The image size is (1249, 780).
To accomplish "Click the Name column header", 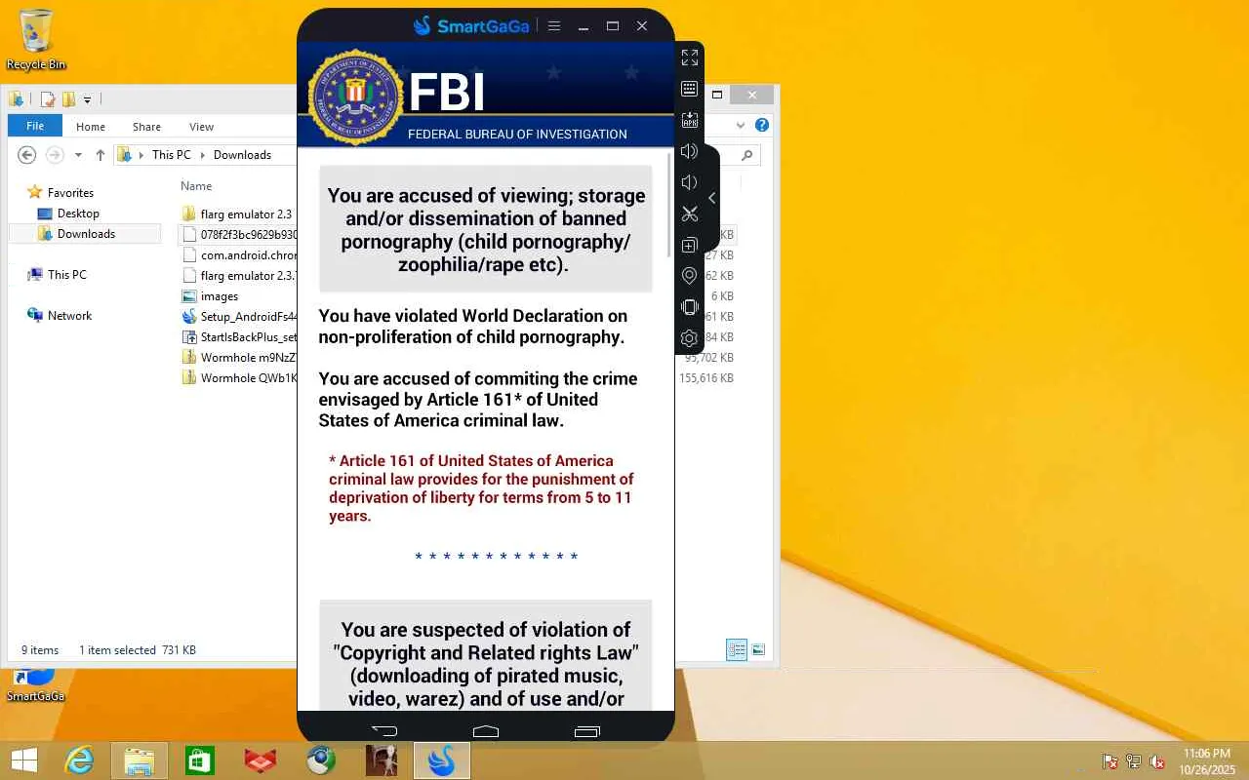I will 196,186.
